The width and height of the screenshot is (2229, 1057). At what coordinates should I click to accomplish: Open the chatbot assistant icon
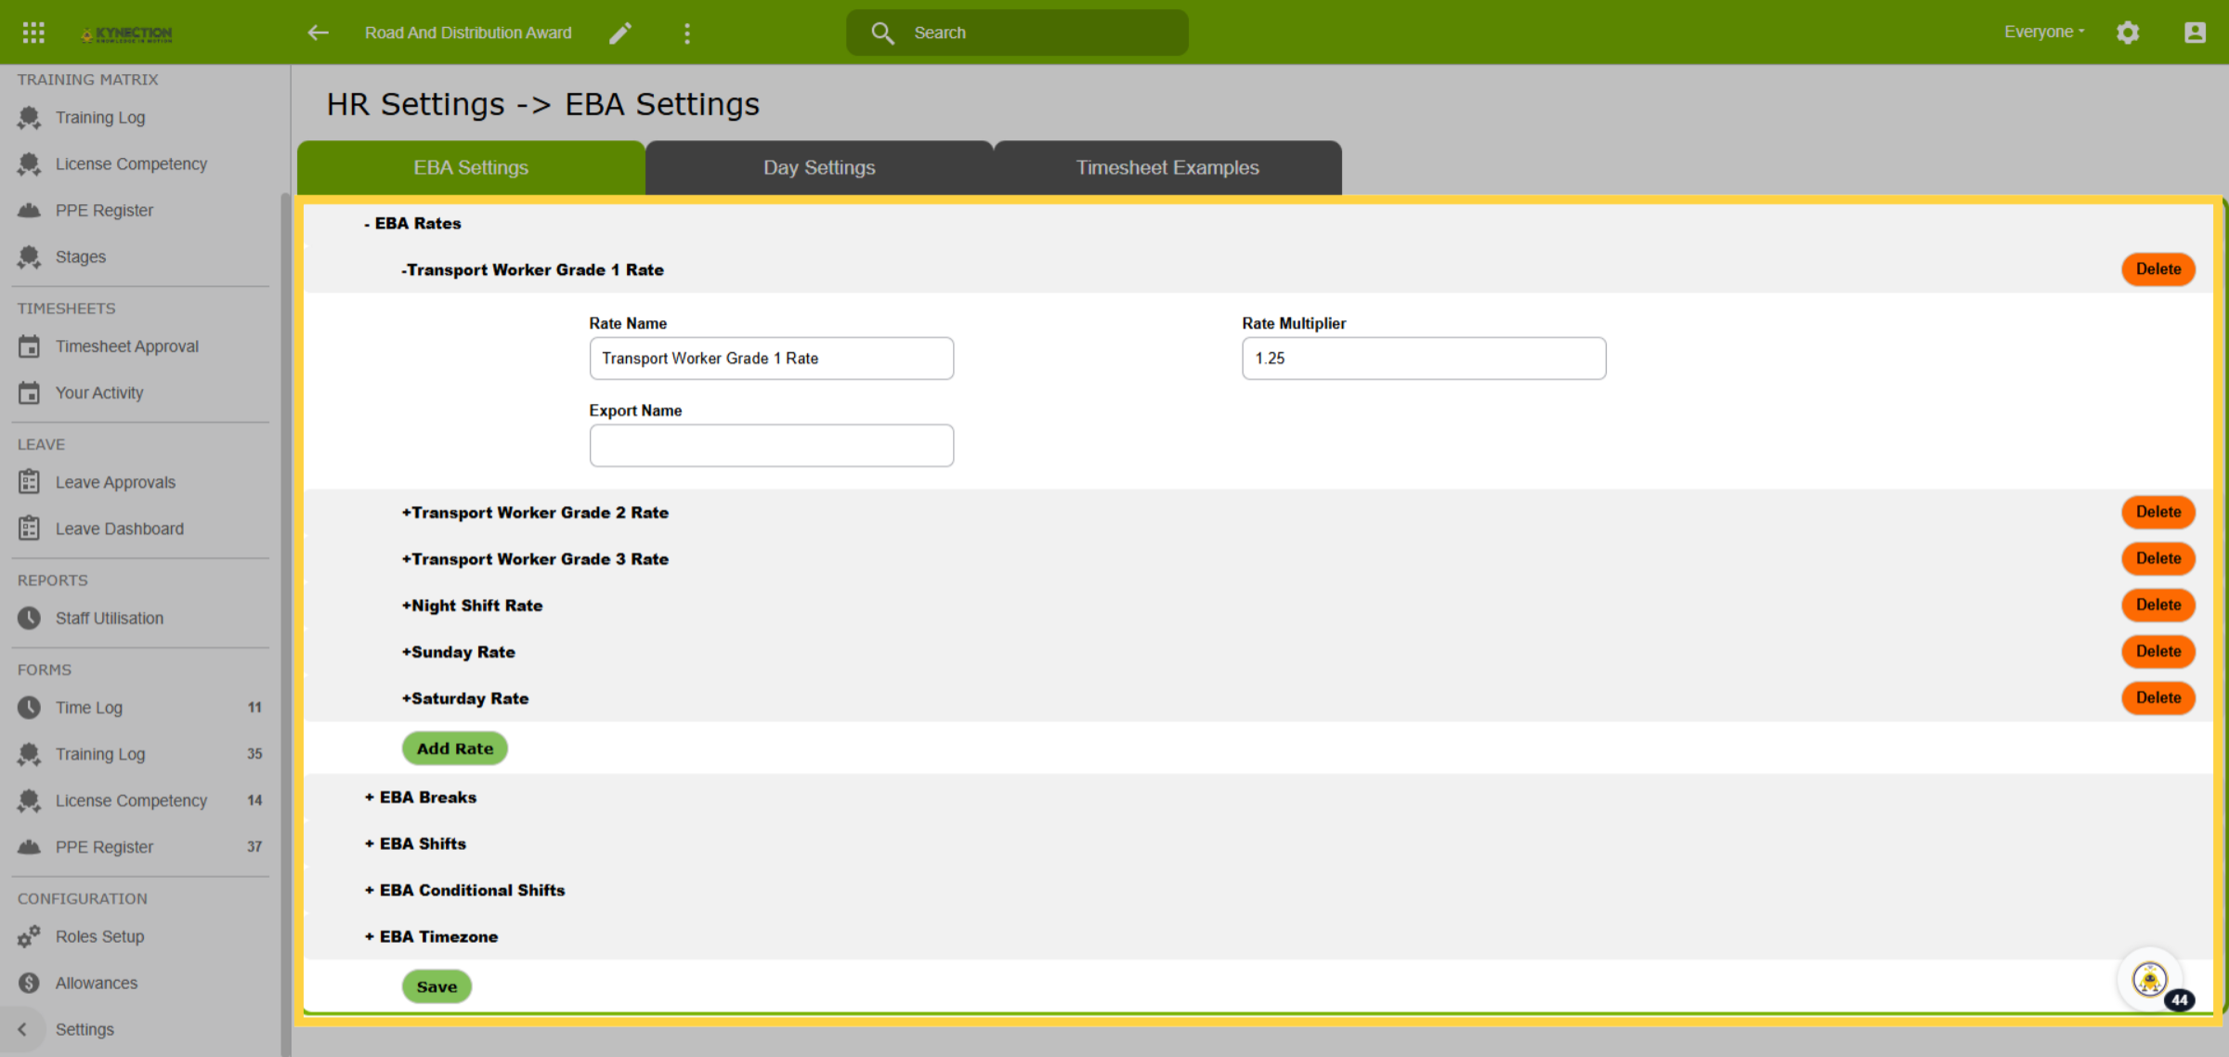2150,978
